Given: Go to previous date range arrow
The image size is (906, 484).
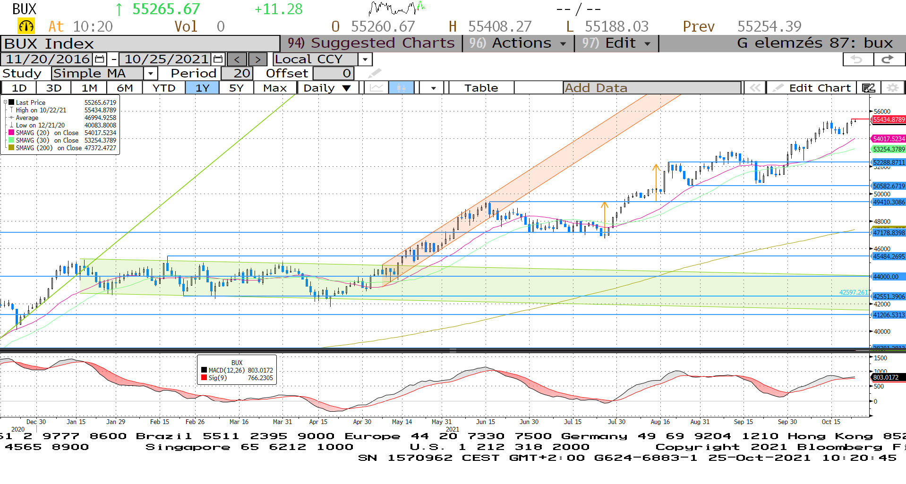Looking at the screenshot, I should click(x=237, y=59).
